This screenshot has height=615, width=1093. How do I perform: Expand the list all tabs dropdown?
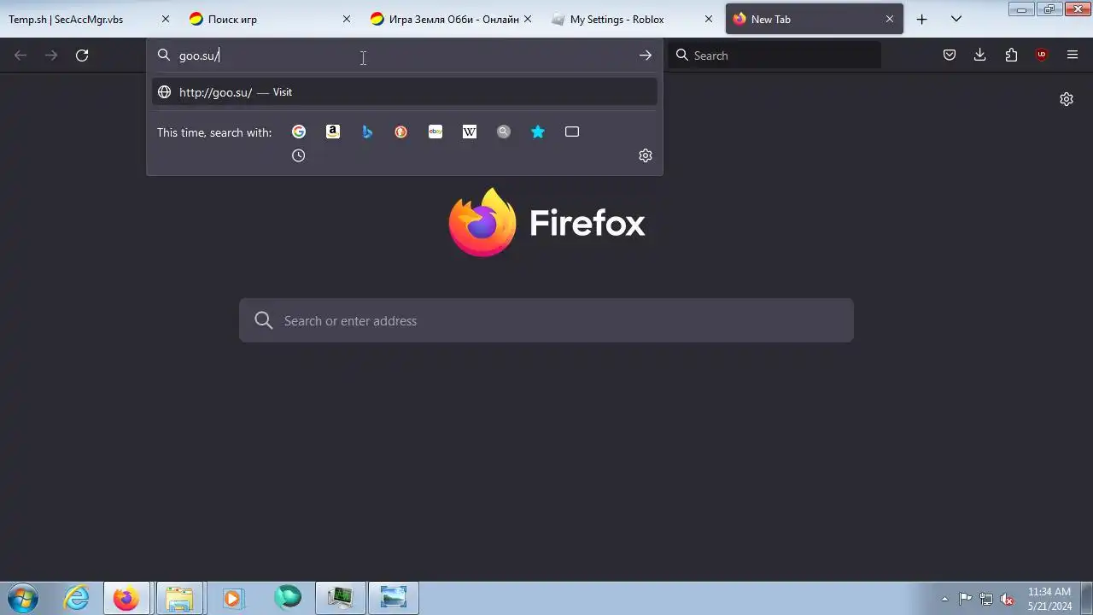(x=956, y=19)
